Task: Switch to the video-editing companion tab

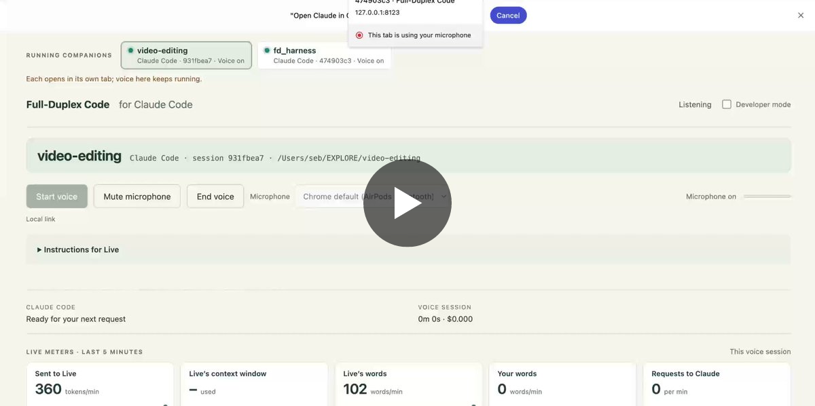Action: point(187,56)
